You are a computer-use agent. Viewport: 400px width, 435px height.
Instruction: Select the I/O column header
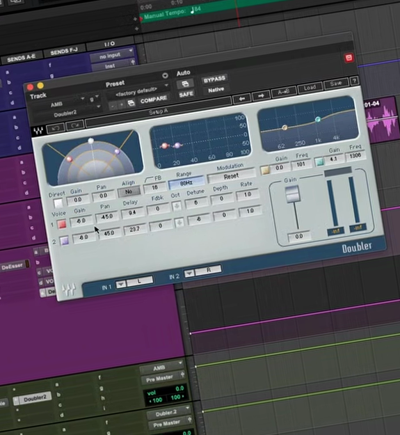pos(109,44)
